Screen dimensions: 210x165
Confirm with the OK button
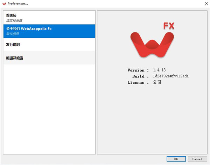coord(176,159)
